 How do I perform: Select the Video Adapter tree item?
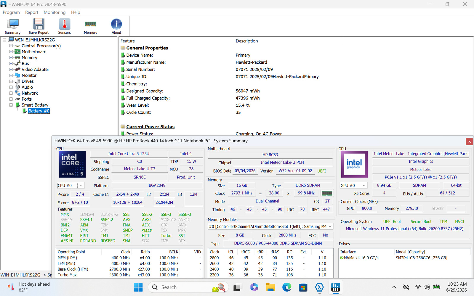pyautogui.click(x=35, y=70)
